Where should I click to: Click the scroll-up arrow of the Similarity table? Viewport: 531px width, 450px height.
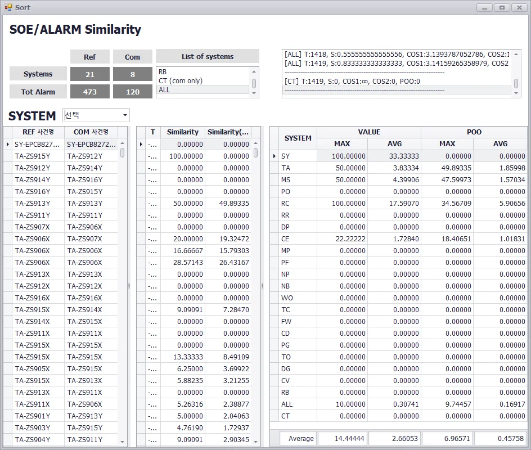pos(256,143)
